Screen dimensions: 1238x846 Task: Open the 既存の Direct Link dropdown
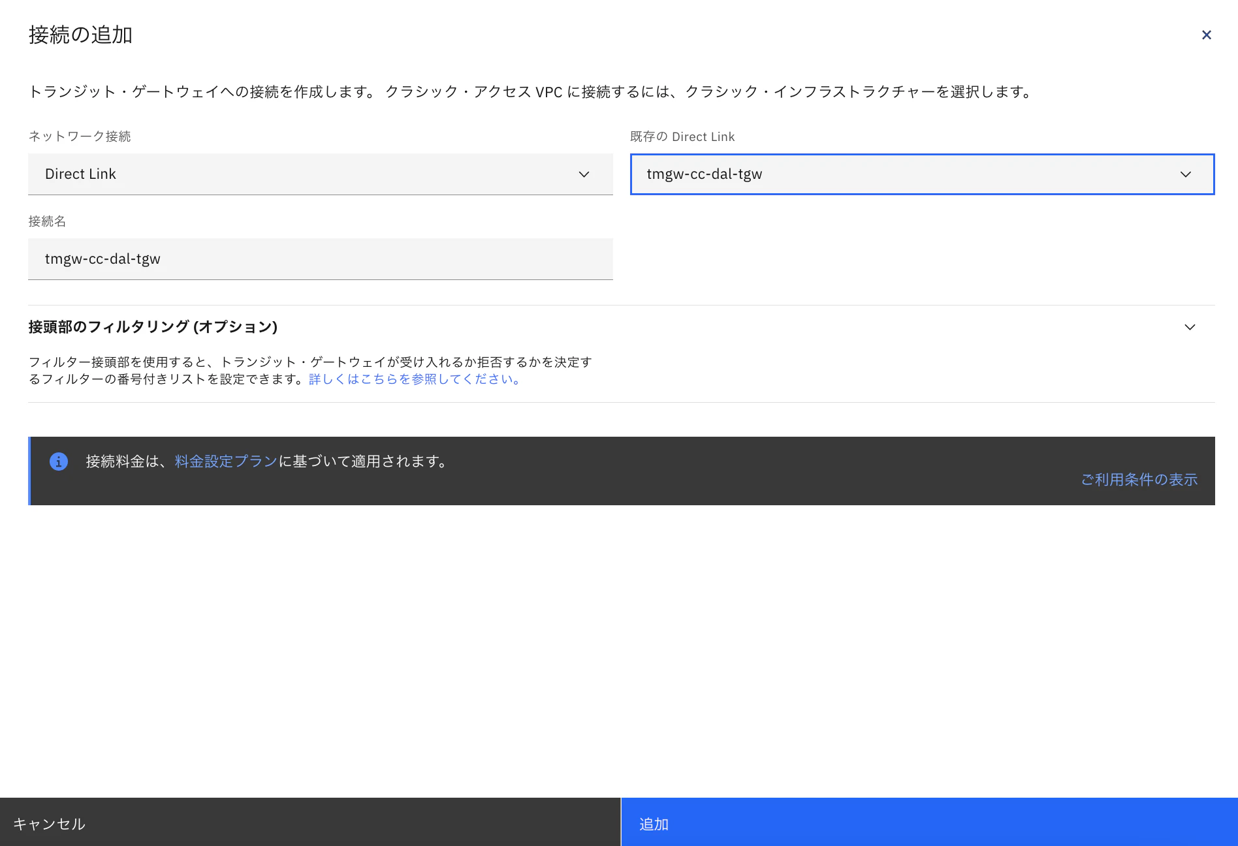[x=922, y=174]
